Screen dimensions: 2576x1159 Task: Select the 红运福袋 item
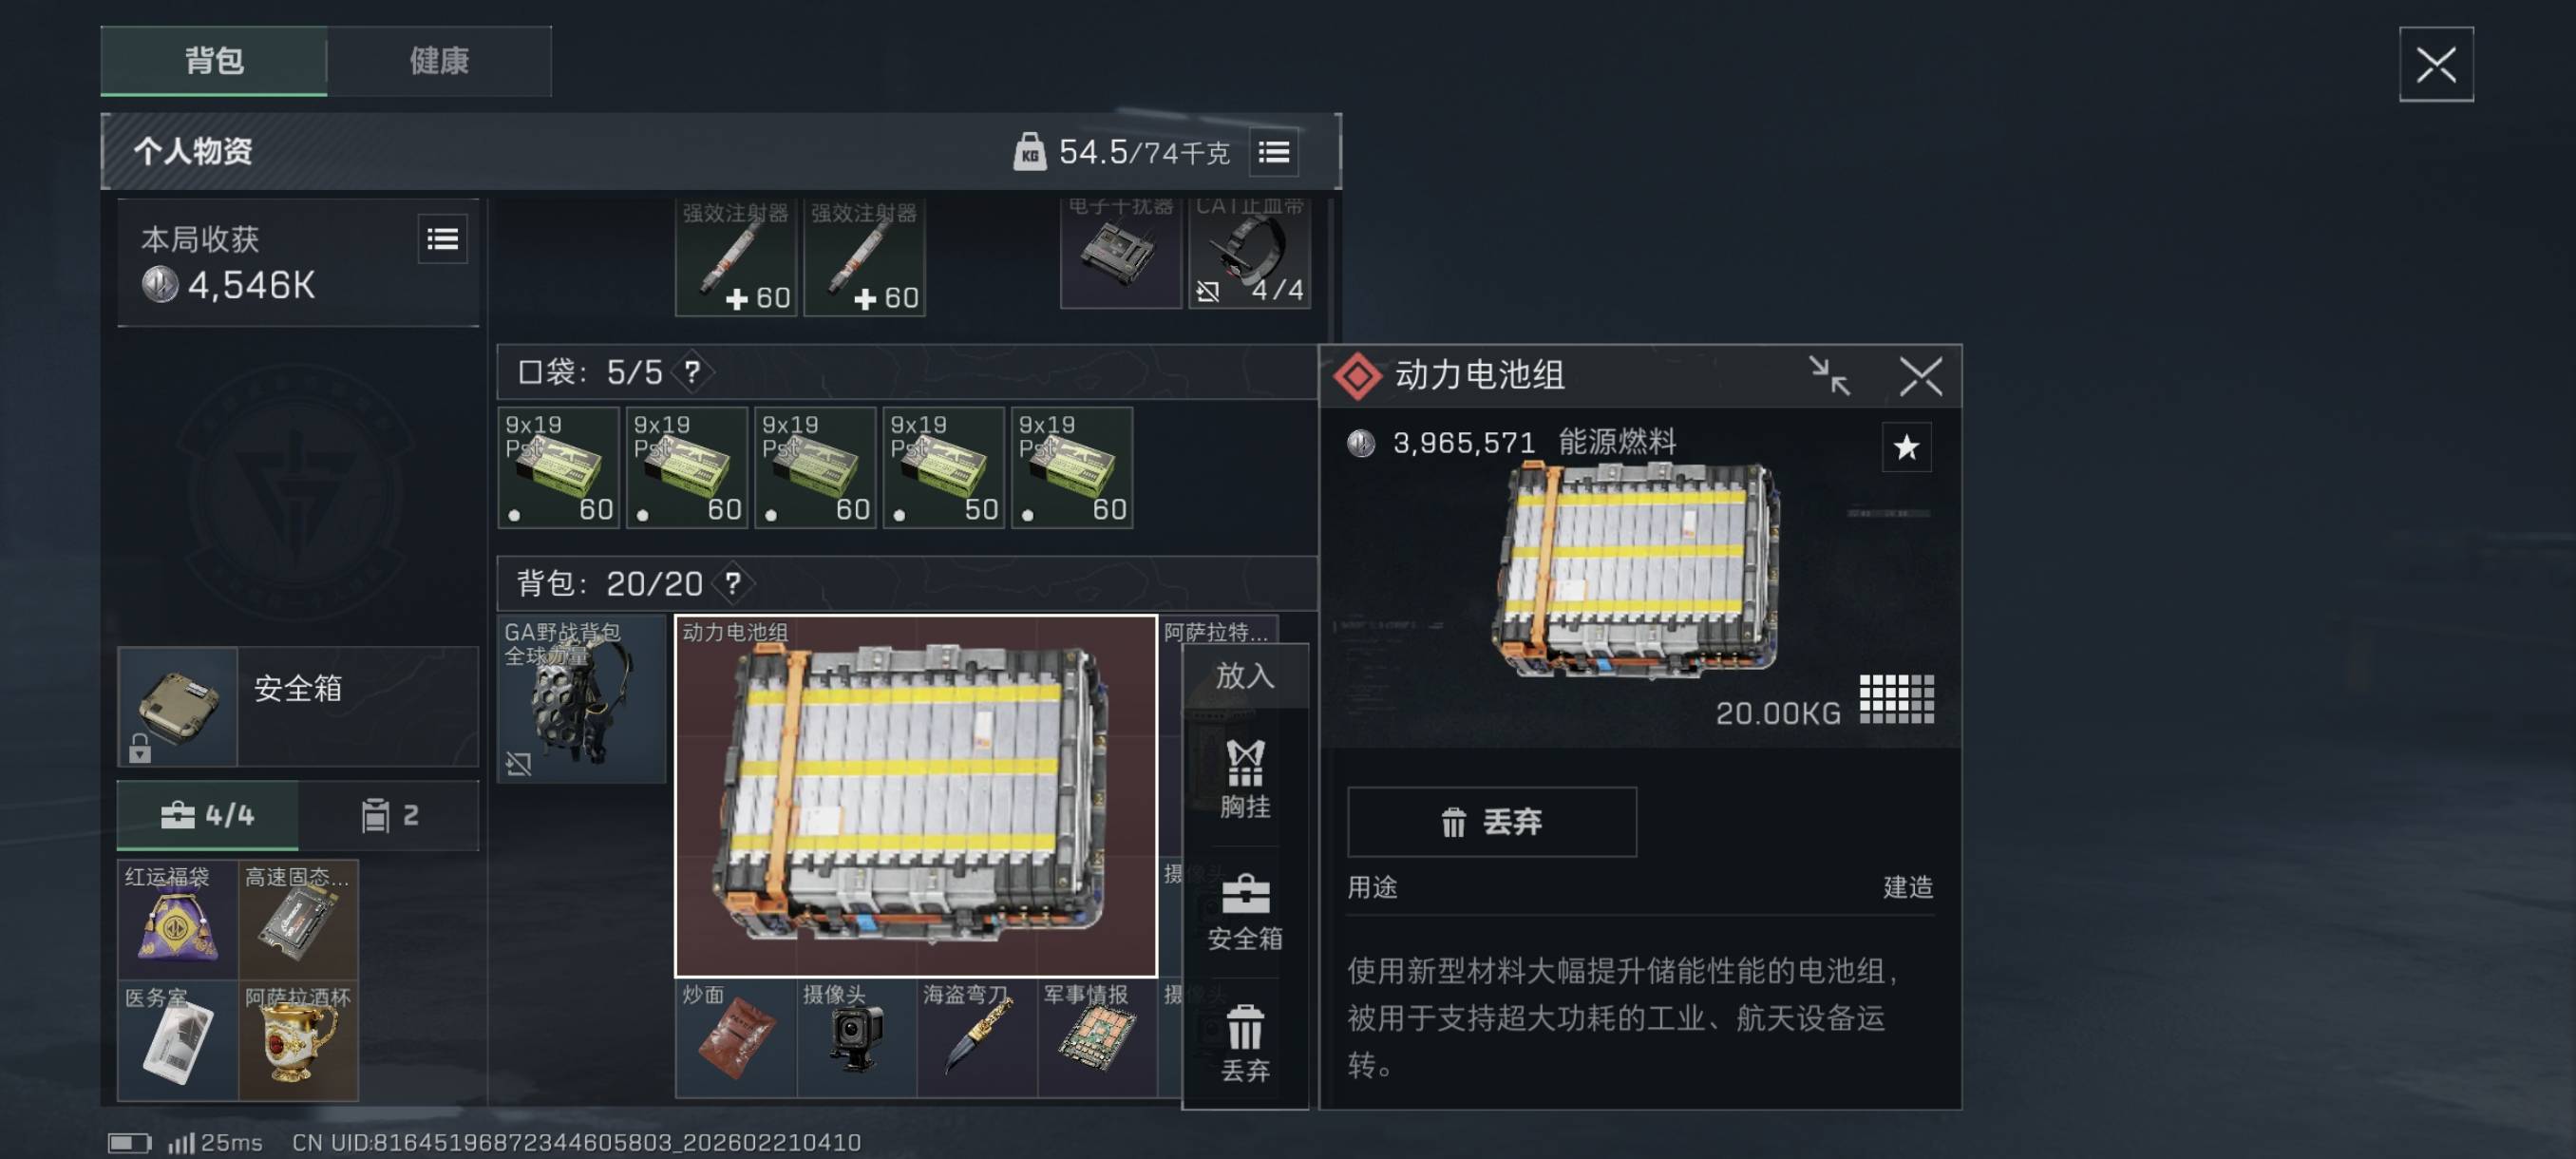point(178,919)
